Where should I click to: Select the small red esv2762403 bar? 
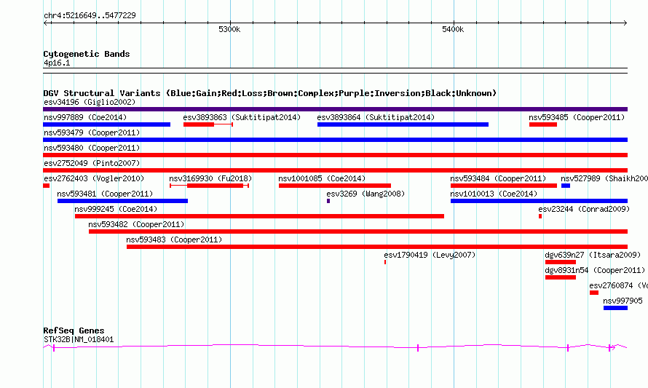click(47, 186)
